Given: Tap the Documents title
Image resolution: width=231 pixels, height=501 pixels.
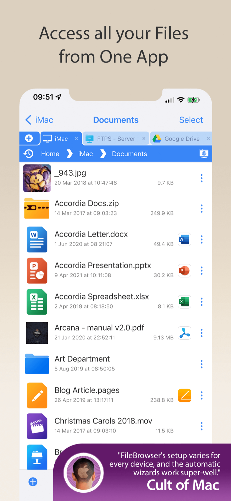Looking at the screenshot, I should pyautogui.click(x=116, y=120).
